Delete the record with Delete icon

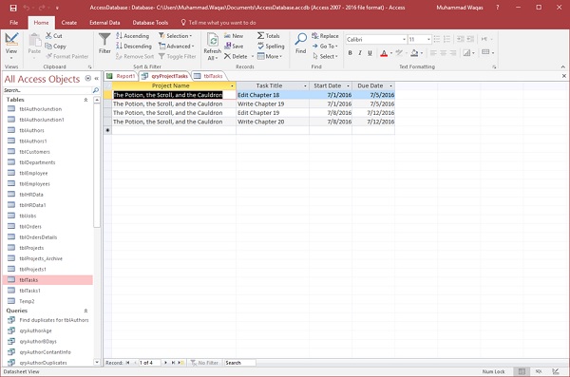tap(228, 56)
